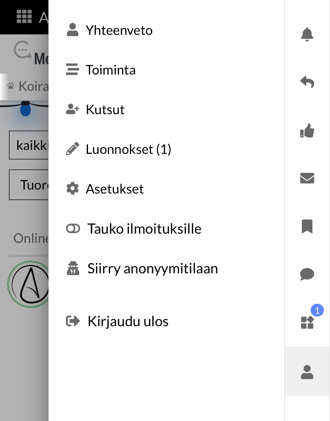
Task: Open the bookmarks tab icon
Action: (x=307, y=227)
